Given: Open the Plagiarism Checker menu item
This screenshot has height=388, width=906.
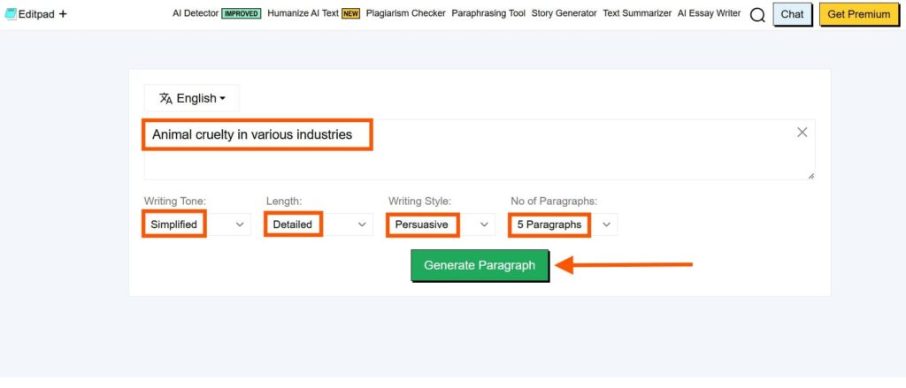Looking at the screenshot, I should (405, 13).
